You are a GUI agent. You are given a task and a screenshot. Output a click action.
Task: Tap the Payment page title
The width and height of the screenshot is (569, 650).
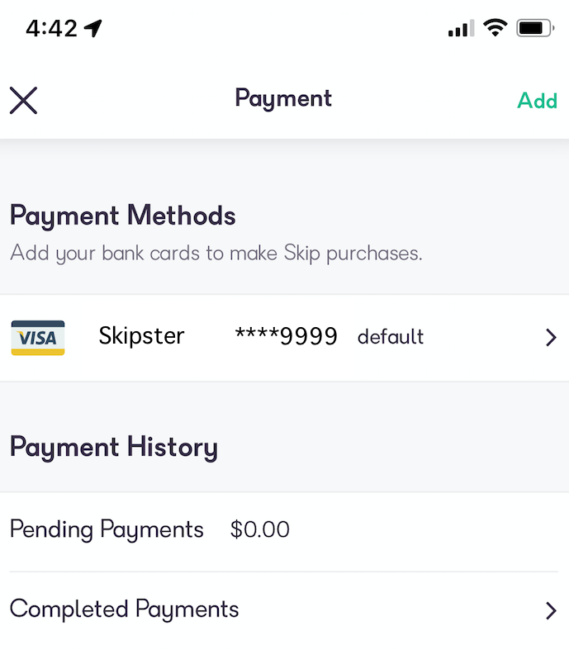tap(283, 99)
